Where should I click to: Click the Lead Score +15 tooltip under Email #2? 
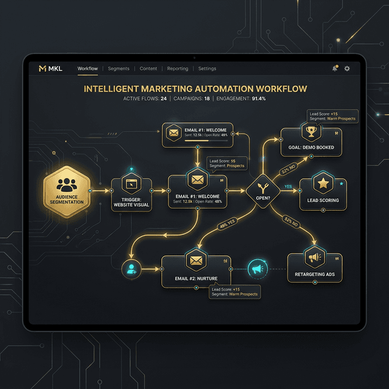click(235, 292)
